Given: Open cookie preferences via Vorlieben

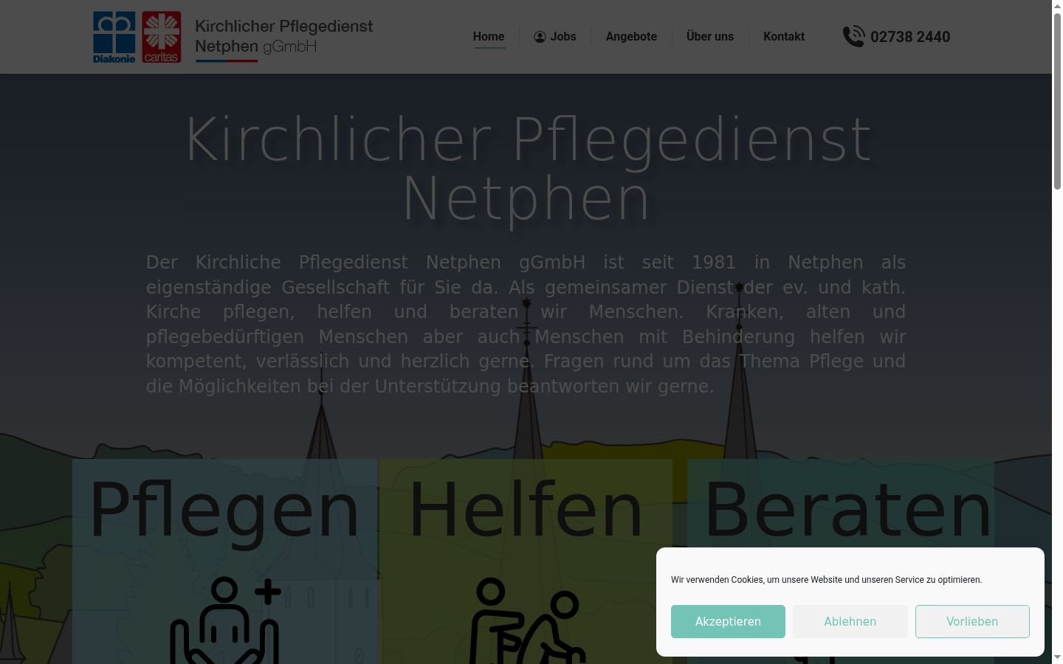Looking at the screenshot, I should [x=972, y=621].
